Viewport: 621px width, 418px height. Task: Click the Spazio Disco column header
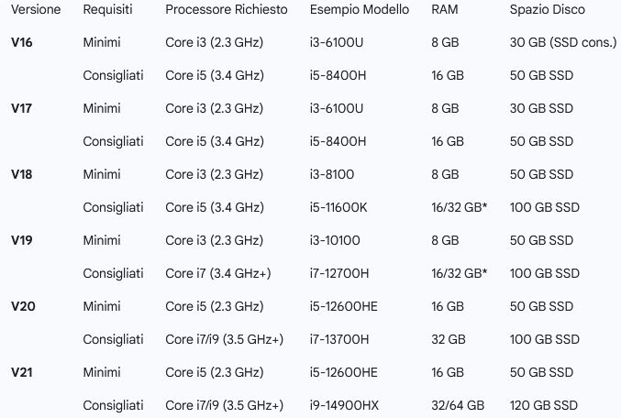click(x=547, y=9)
